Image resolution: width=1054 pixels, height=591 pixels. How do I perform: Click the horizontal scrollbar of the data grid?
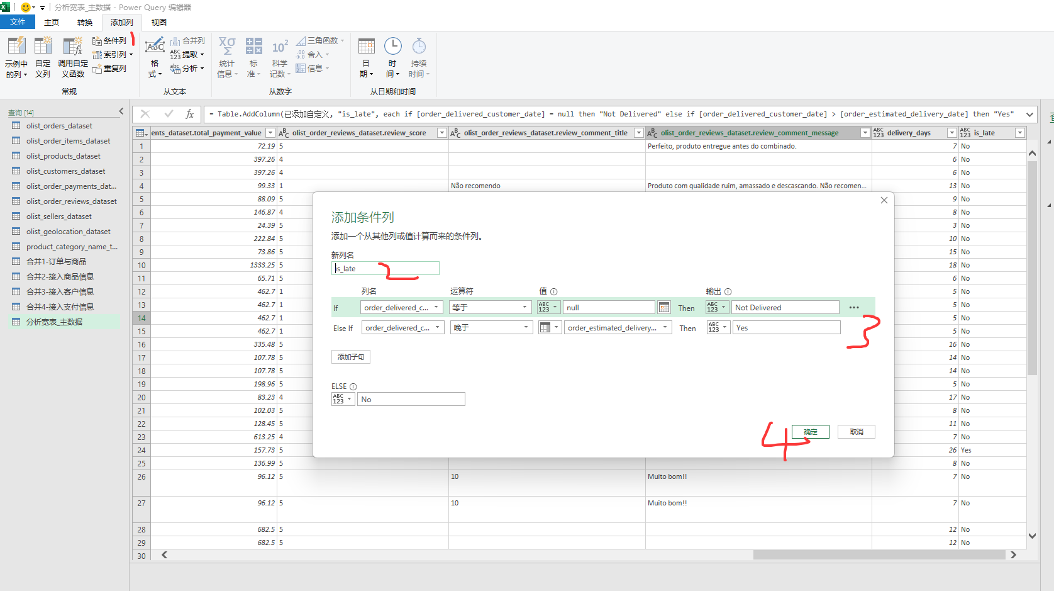point(879,555)
